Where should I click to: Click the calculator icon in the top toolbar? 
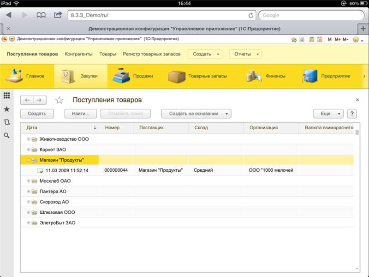click(312, 39)
